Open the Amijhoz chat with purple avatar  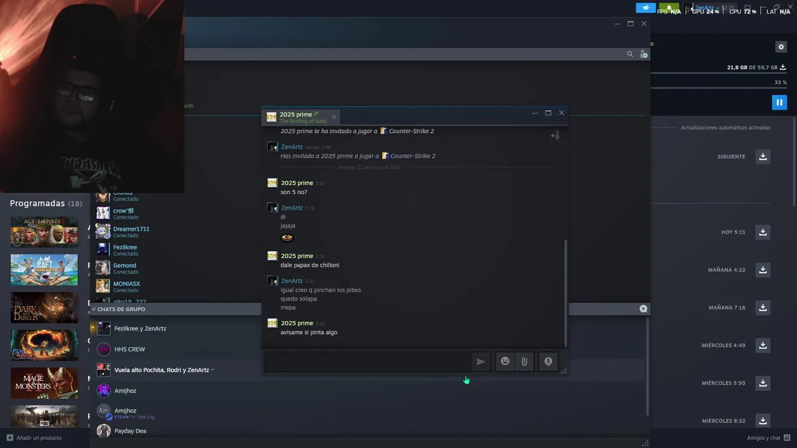click(x=125, y=391)
